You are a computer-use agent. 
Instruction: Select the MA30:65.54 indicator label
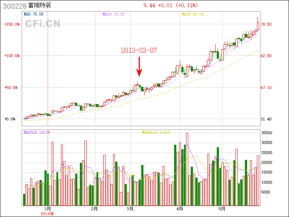coord(193,14)
